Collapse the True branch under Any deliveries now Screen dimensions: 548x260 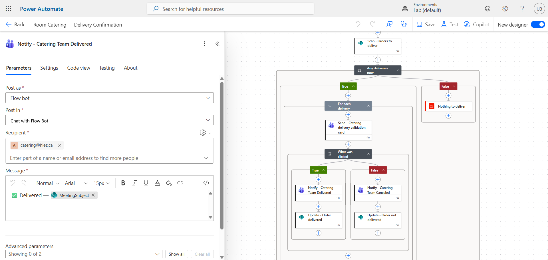(353, 86)
